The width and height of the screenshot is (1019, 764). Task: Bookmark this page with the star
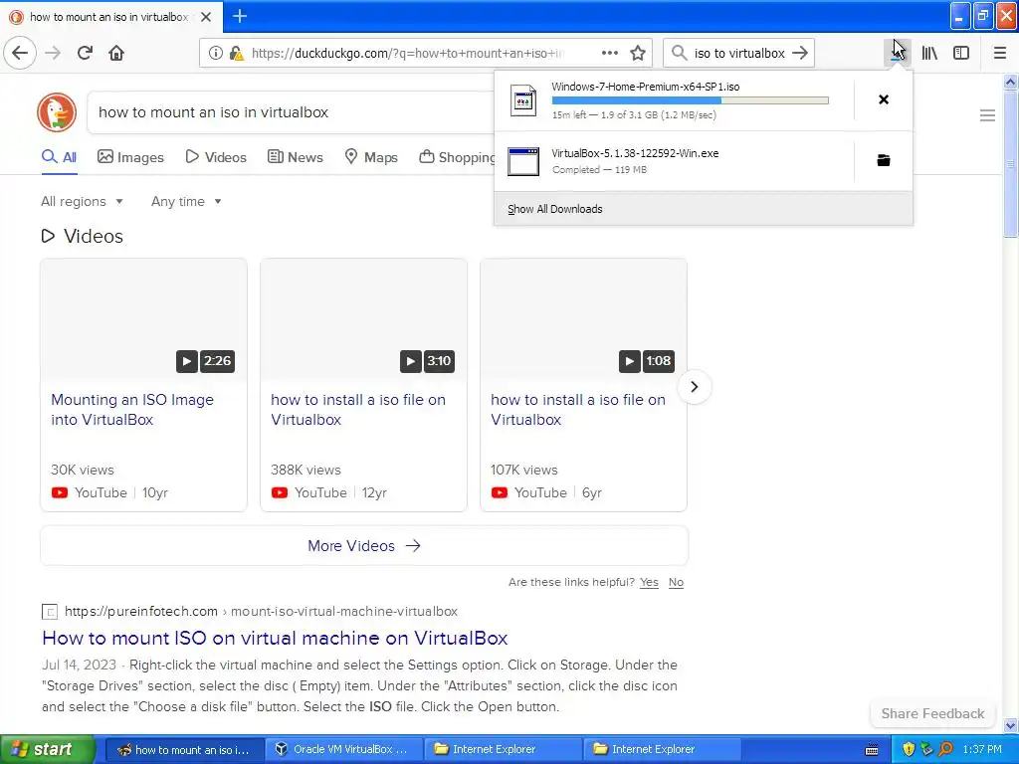(638, 53)
